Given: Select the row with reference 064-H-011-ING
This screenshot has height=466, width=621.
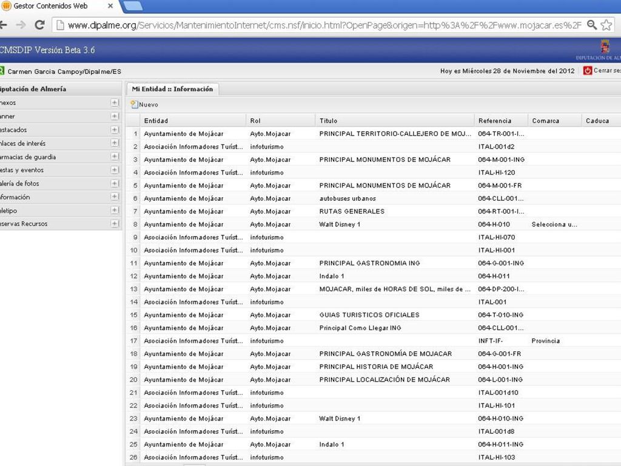Looking at the screenshot, I should coord(374,444).
